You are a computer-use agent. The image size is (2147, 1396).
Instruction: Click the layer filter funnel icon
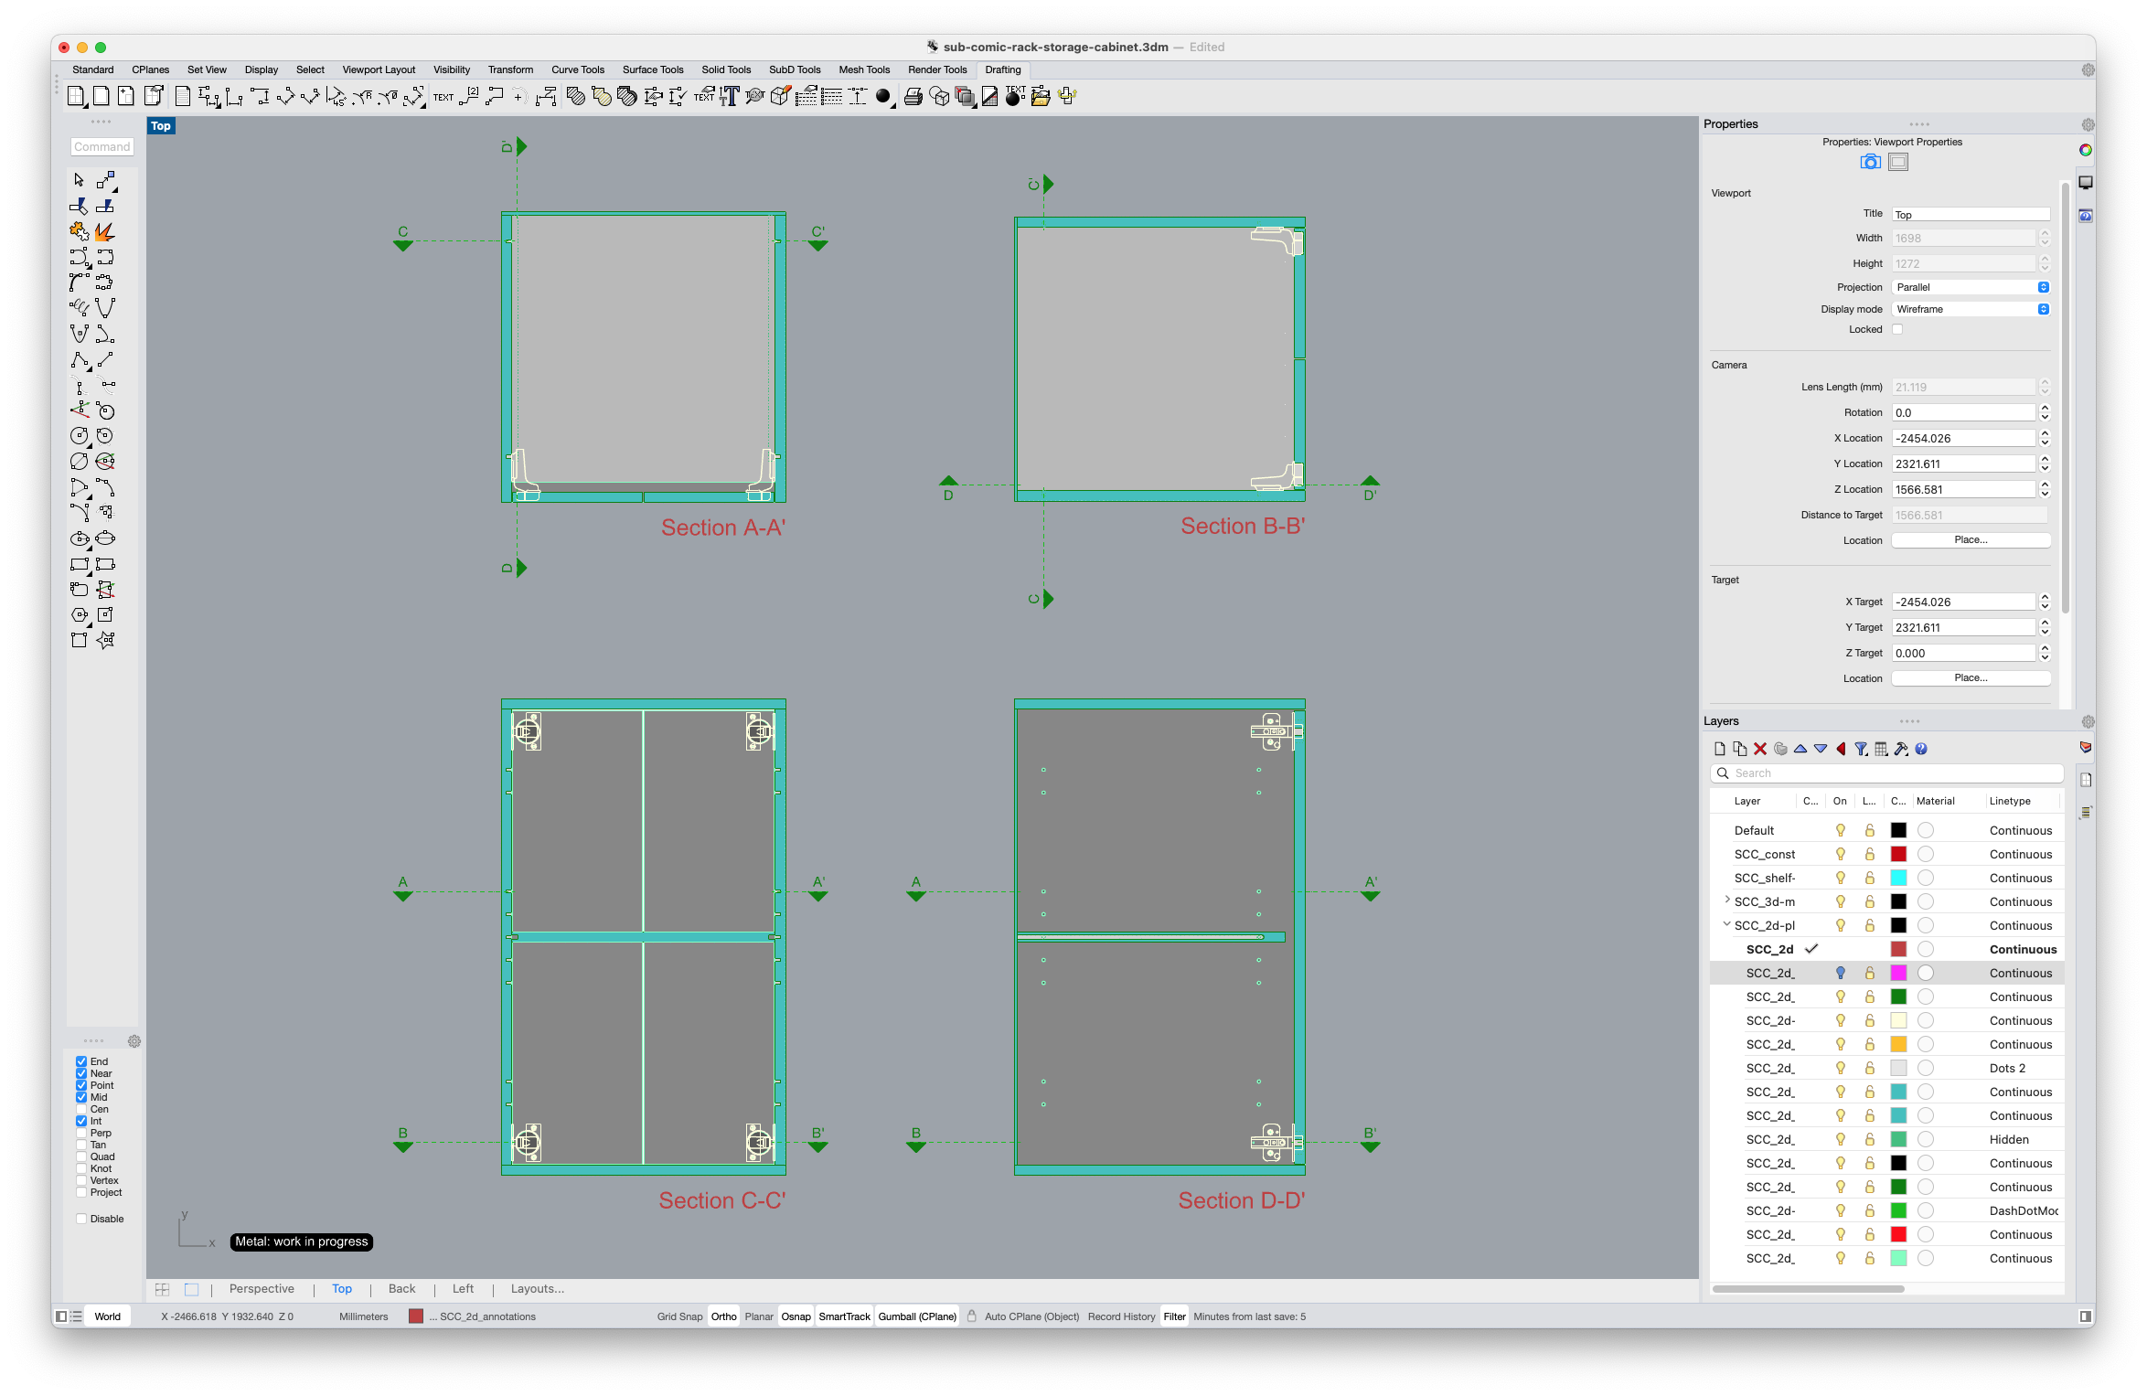1861,749
